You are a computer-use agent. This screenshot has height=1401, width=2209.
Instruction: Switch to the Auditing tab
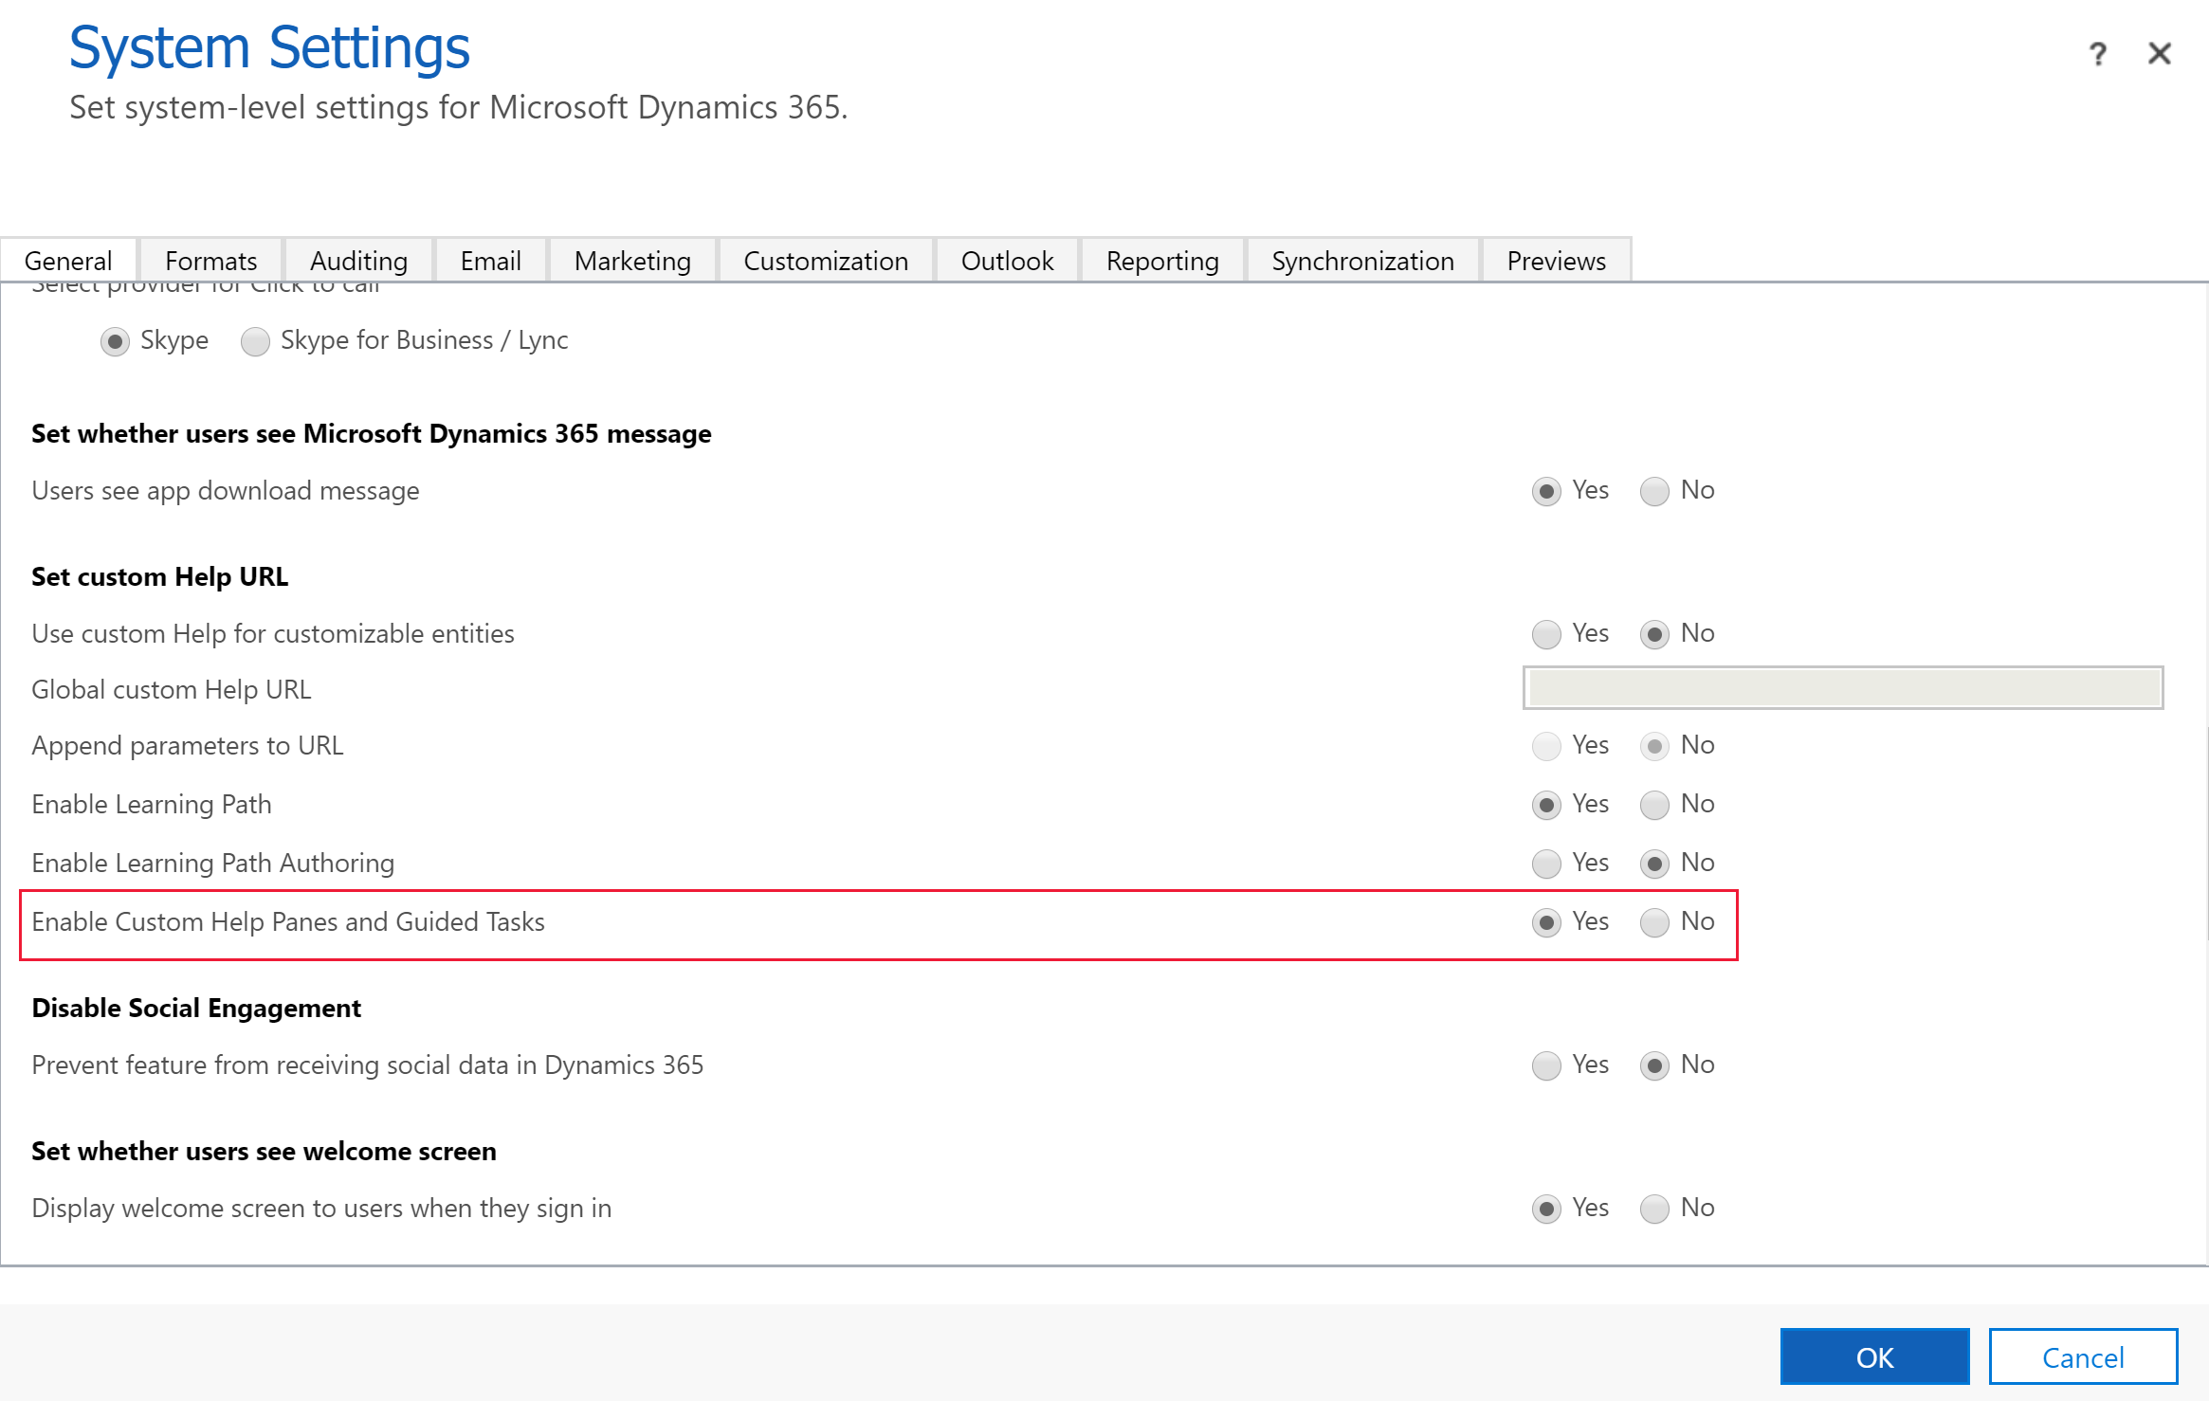point(356,260)
